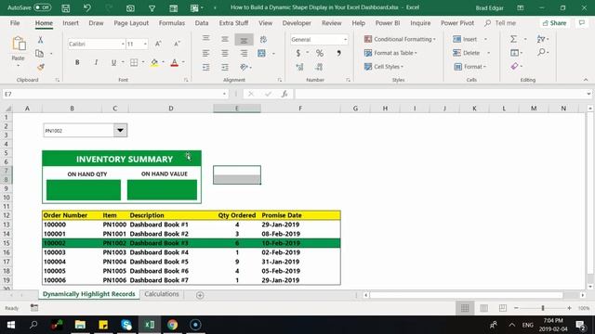
Task: Open the Calibri font name dropdown
Action: click(x=123, y=44)
